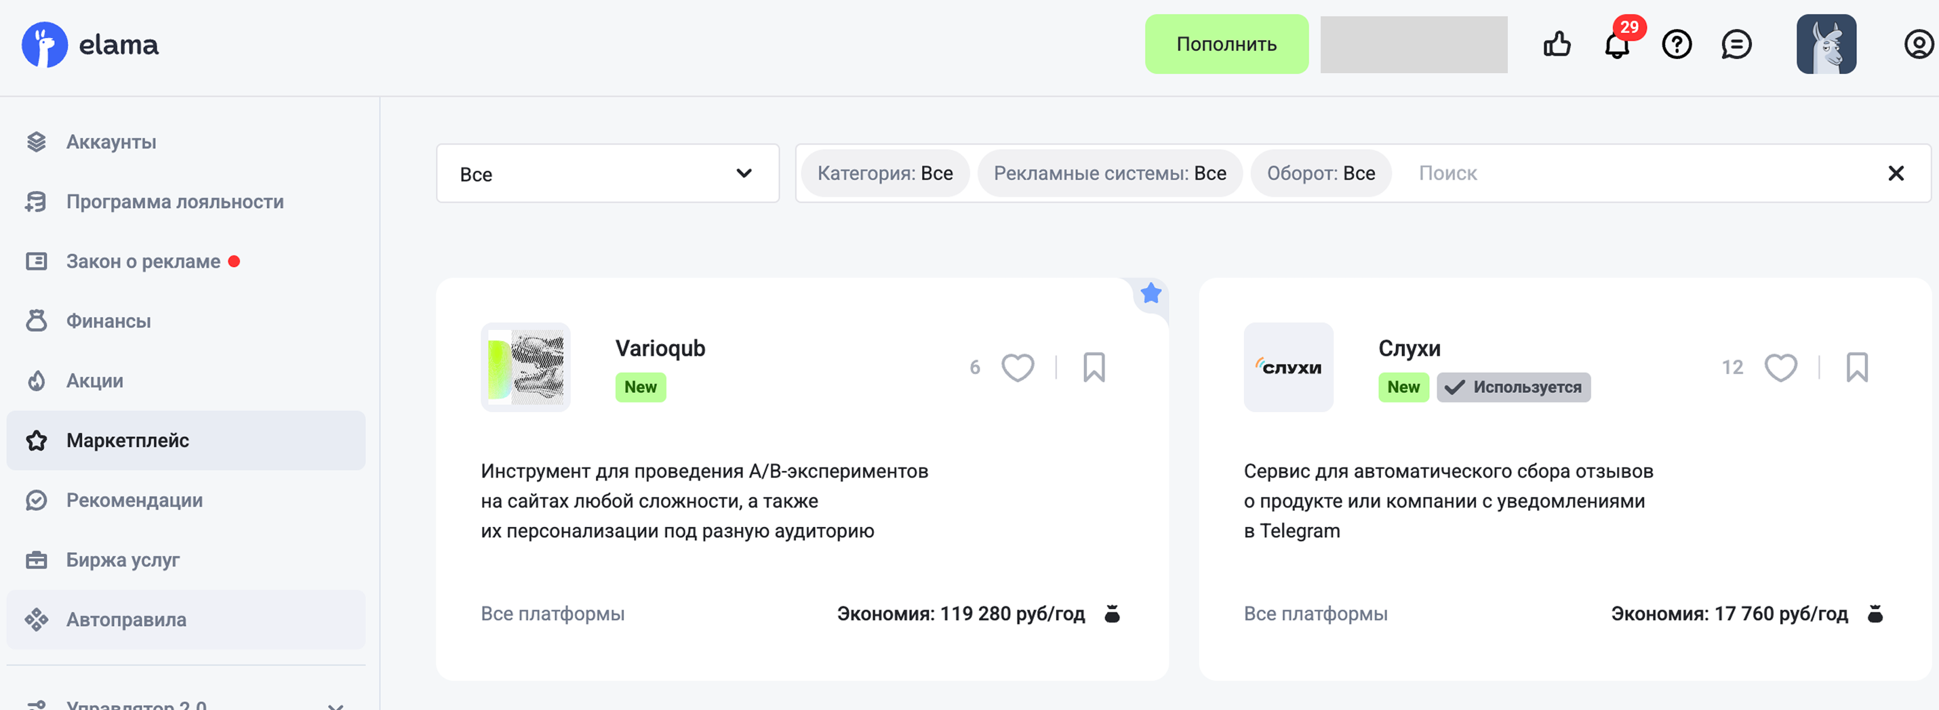Screen dimensions: 1939x710
Task: Open the Рекламные системы filter
Action: coord(1108,173)
